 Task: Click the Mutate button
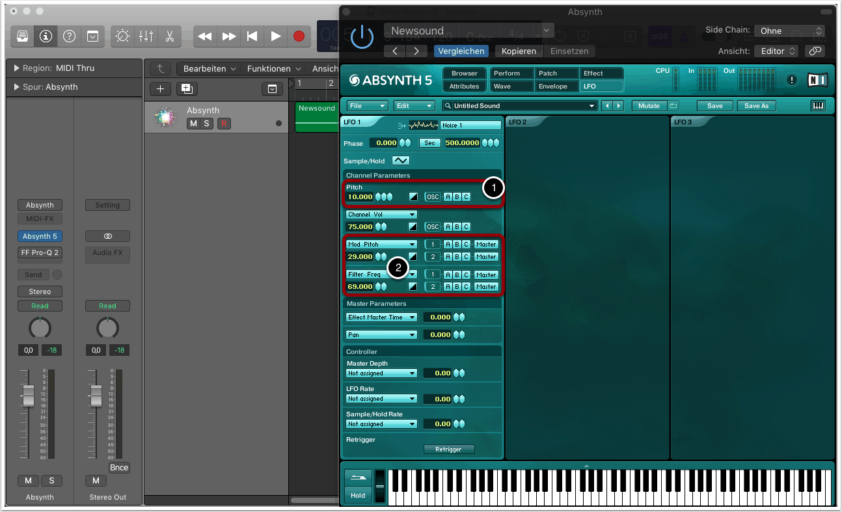point(648,105)
